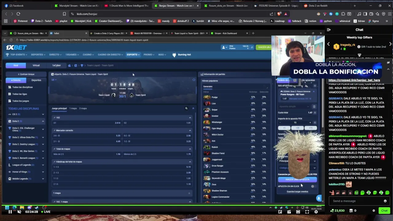This screenshot has width=393, height=221.
Task: Open Burning Hot promo link
Action: [182, 55]
